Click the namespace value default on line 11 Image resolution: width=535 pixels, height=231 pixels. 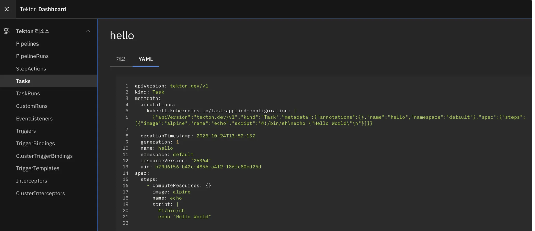[183, 155]
